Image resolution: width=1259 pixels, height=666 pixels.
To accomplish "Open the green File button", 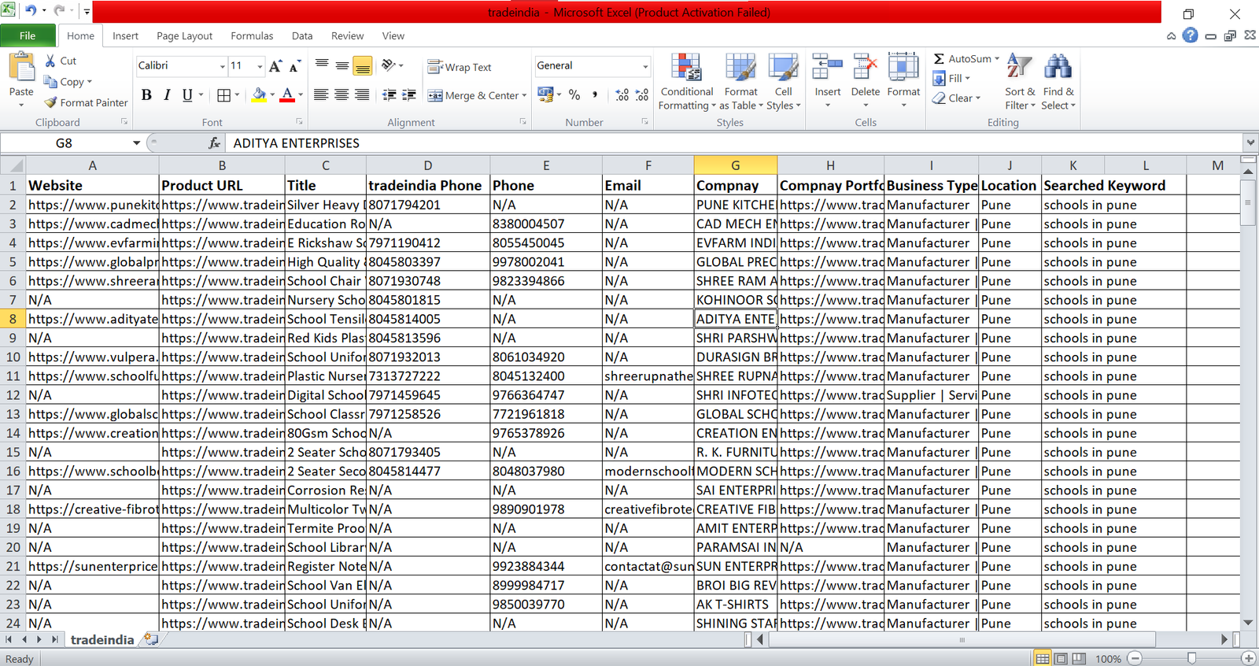I will pyautogui.click(x=28, y=36).
